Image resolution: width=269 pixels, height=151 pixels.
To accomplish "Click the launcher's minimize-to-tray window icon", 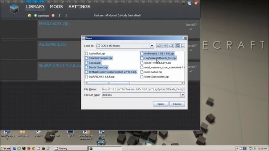I will [x=190, y=3].
